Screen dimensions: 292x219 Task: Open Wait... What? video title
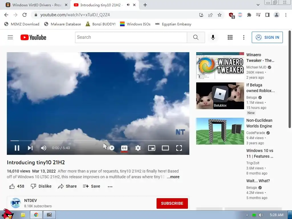click(x=258, y=181)
